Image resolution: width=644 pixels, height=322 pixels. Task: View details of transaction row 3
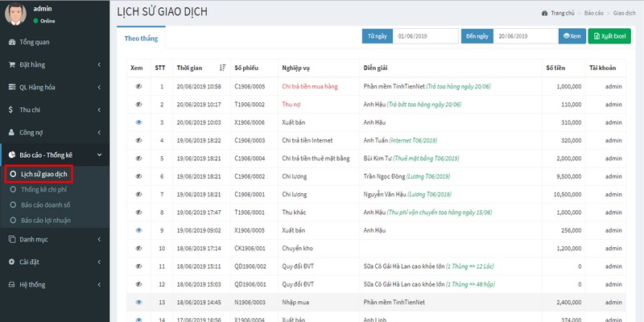point(138,122)
